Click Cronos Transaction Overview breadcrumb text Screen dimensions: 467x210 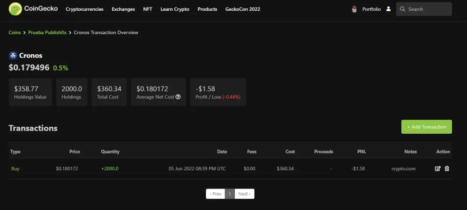106,32
